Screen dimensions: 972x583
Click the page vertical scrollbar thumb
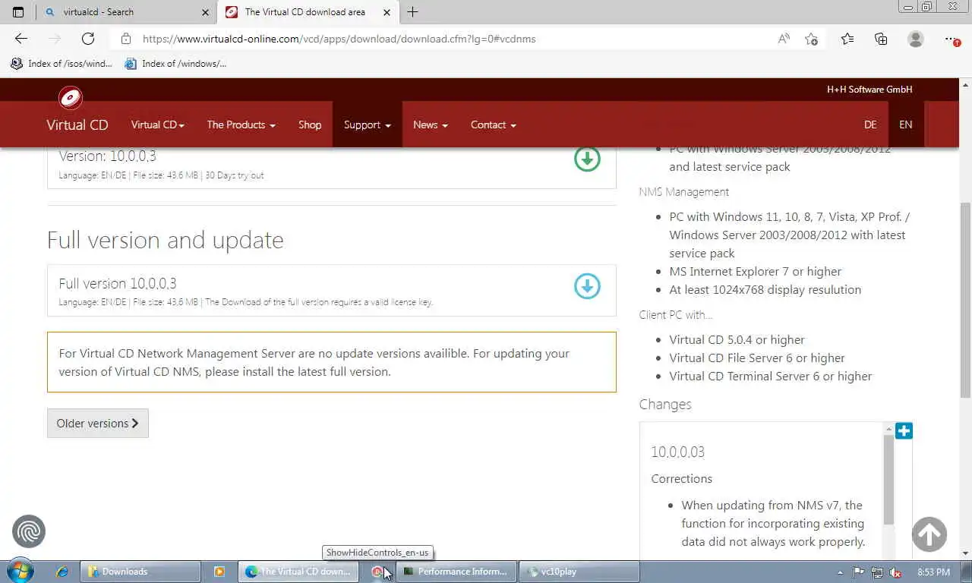[x=965, y=300]
